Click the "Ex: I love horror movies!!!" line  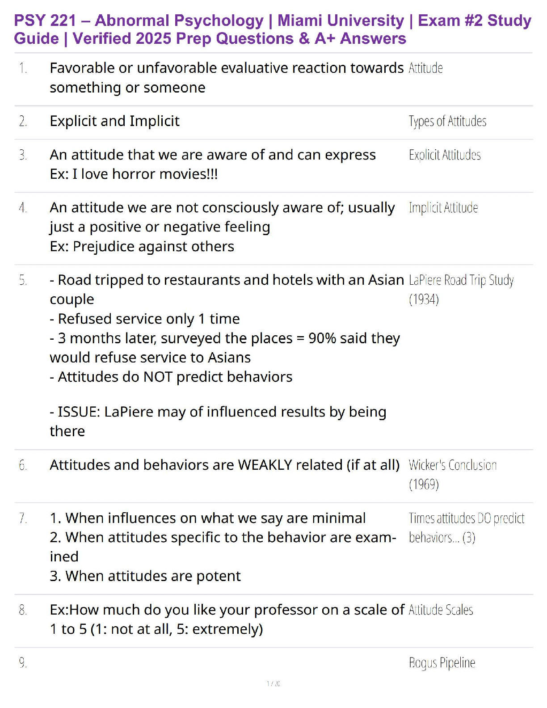point(134,174)
